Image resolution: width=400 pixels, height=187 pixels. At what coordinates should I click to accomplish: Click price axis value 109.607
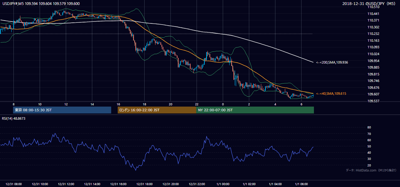tap(373, 94)
